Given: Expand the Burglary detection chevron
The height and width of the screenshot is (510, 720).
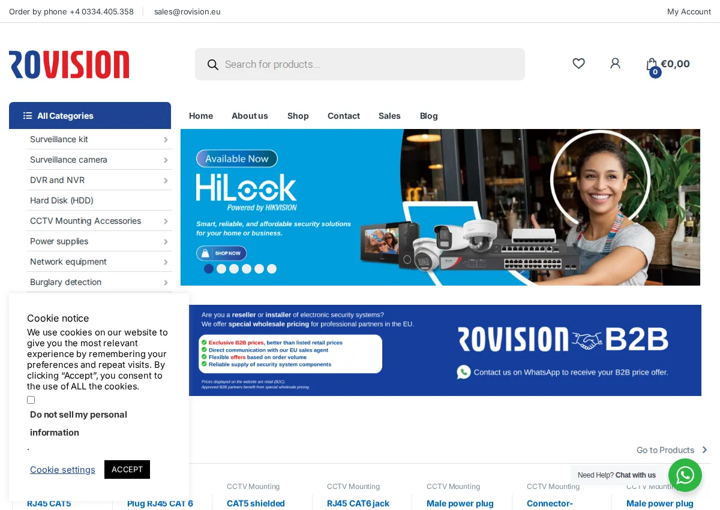Looking at the screenshot, I should [166, 283].
